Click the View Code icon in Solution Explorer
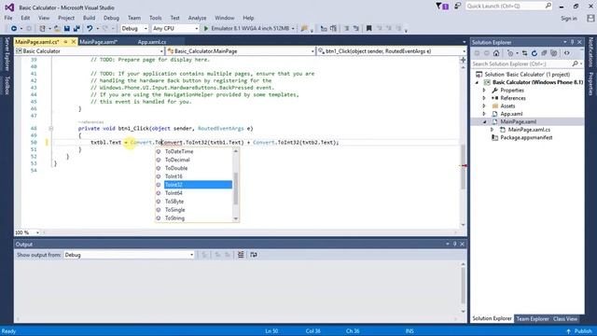The height and width of the screenshot is (336, 597). click(567, 53)
